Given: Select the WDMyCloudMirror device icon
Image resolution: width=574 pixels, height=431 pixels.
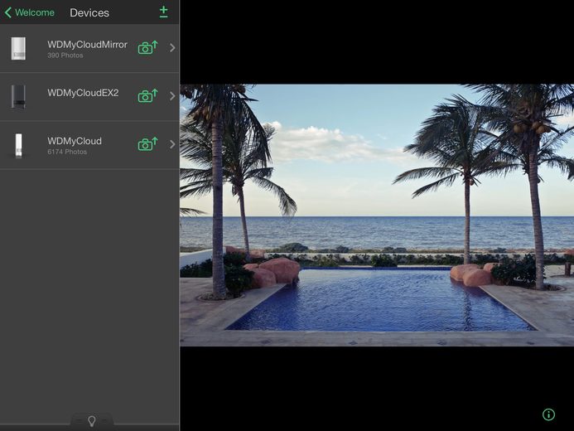Looking at the screenshot, I should click(x=18, y=48).
